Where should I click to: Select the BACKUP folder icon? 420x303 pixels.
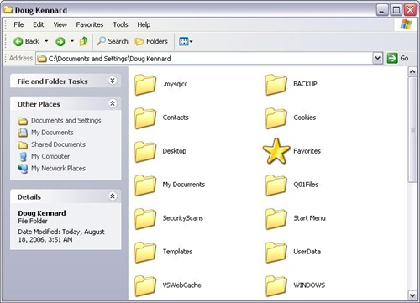(276, 85)
